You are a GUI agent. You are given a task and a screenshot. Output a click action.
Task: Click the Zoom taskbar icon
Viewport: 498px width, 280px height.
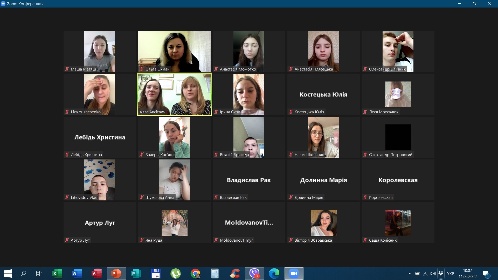pos(294,274)
